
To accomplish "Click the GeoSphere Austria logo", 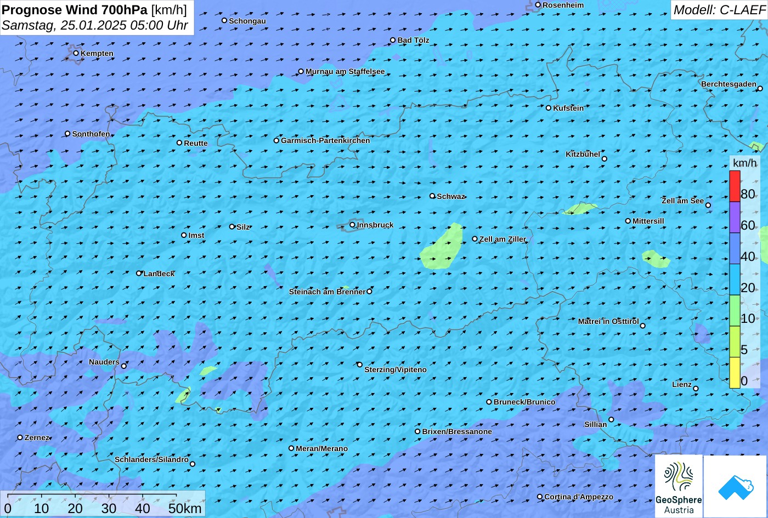I will (679, 486).
